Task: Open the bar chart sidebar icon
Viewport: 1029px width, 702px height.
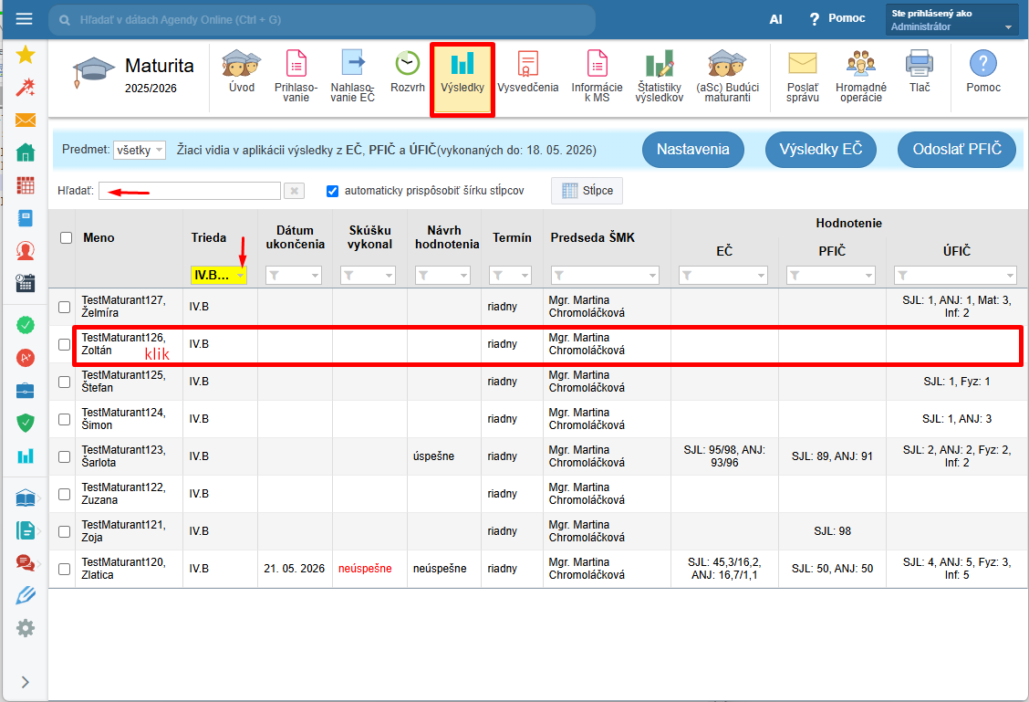Action: pos(25,456)
